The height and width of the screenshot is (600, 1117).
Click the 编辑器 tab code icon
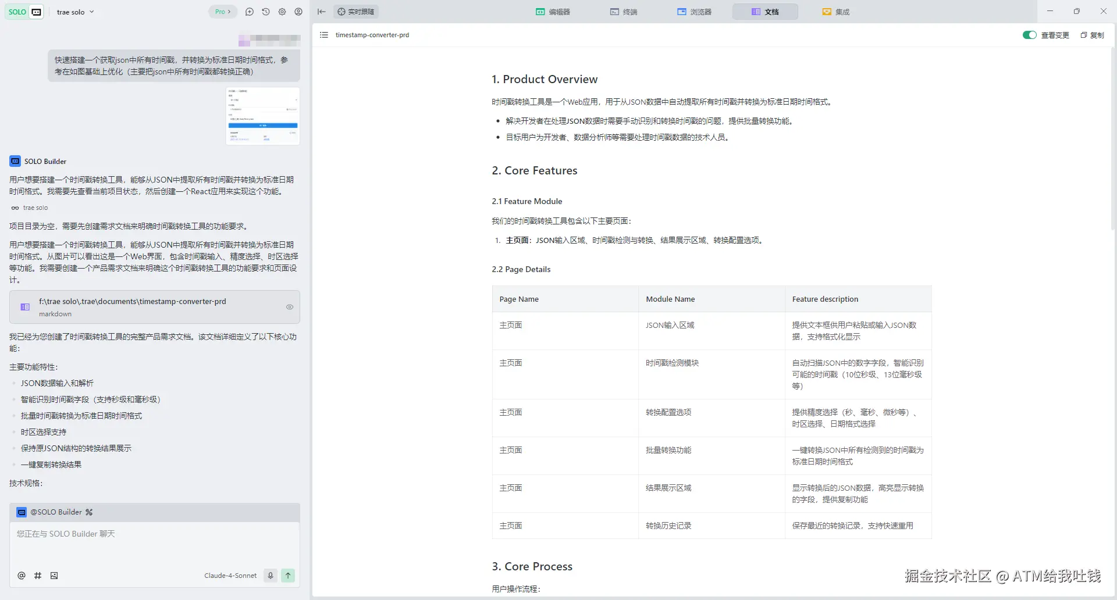(540, 12)
